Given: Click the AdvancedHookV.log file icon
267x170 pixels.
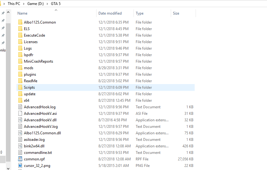Looking at the screenshot, I should pos(20,127).
